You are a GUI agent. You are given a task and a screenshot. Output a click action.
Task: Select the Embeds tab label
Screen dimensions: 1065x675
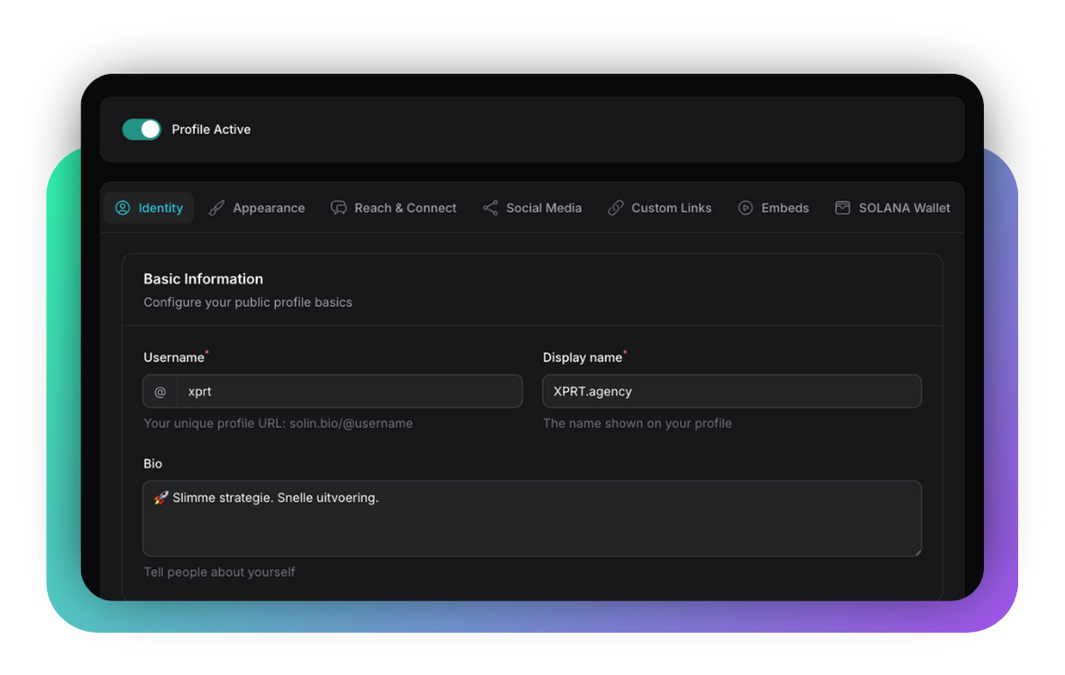click(x=785, y=208)
